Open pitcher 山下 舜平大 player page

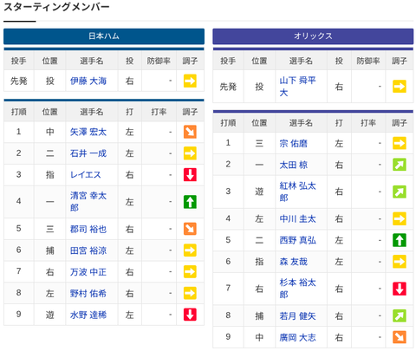point(298,86)
